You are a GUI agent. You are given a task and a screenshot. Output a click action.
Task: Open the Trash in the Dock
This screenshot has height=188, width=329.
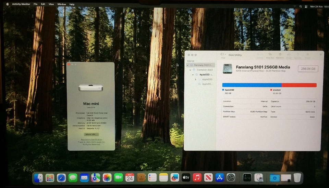pos(297,178)
